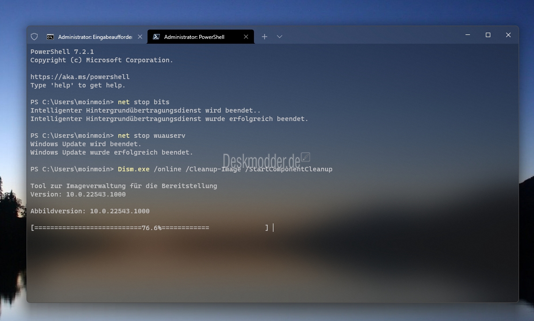Click the empty terminal area below the progress bar
Image resolution: width=534 pixels, height=321 pixels.
(x=272, y=267)
